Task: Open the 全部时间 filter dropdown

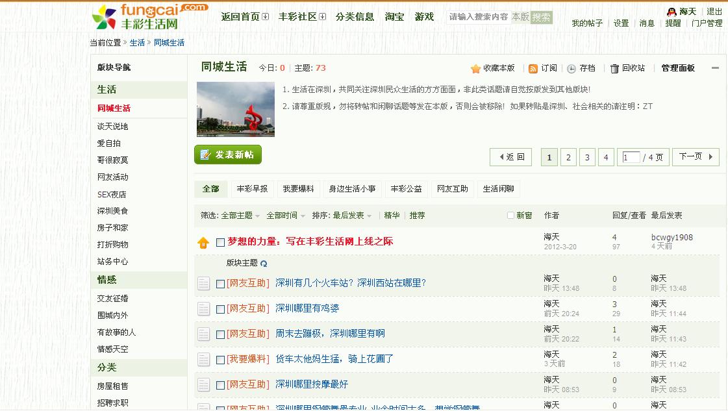Action: click(x=286, y=216)
